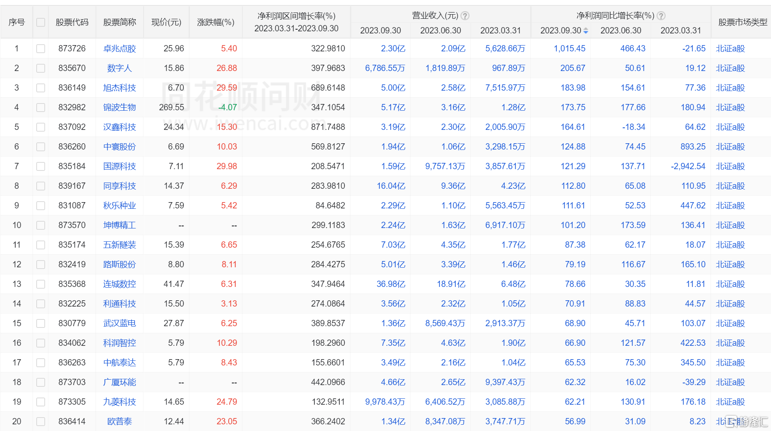Open stock link 国源科技
The height and width of the screenshot is (431, 771).
coord(120,167)
